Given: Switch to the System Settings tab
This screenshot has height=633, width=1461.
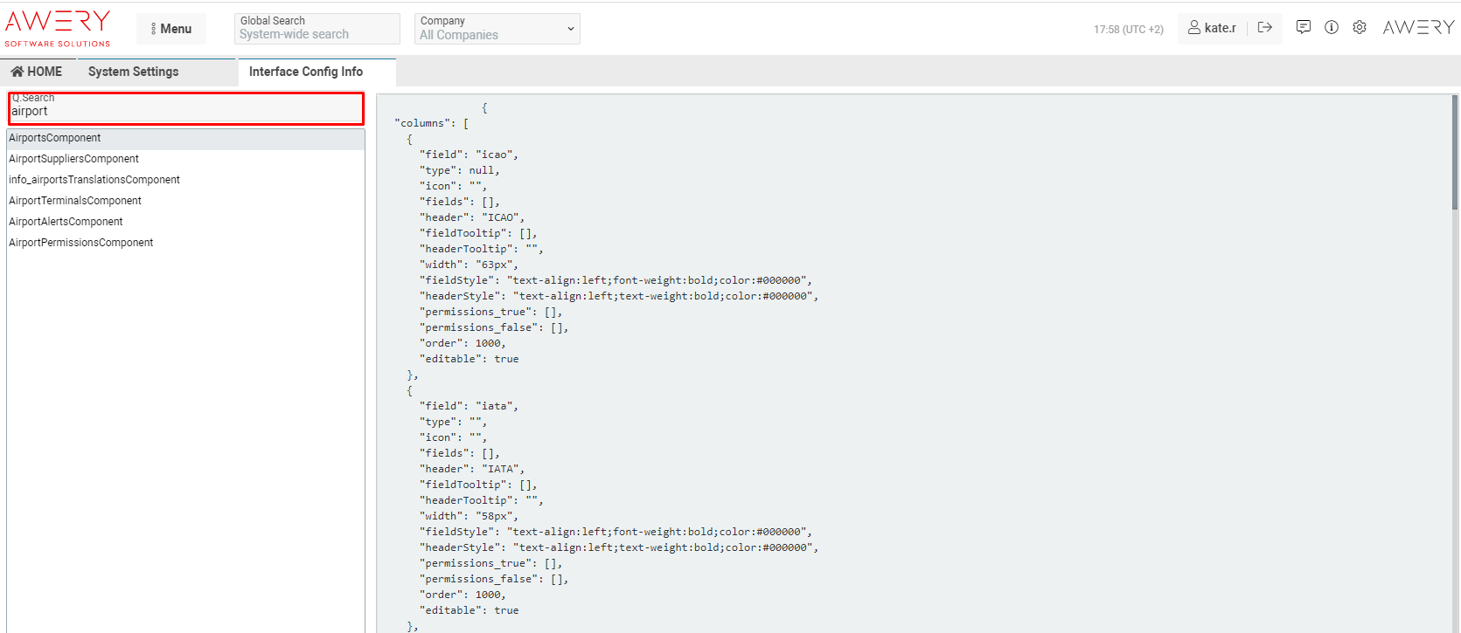Looking at the screenshot, I should pyautogui.click(x=133, y=72).
